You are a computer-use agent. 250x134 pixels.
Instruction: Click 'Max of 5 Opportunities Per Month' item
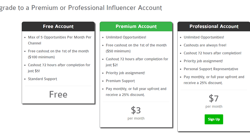(60, 40)
